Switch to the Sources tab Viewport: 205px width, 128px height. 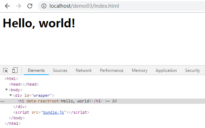click(x=60, y=70)
